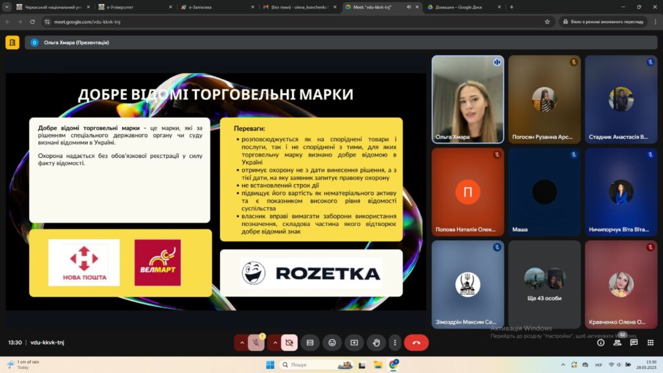
Task: Expand audio settings chevron beside the microphone
Action: coord(242,343)
